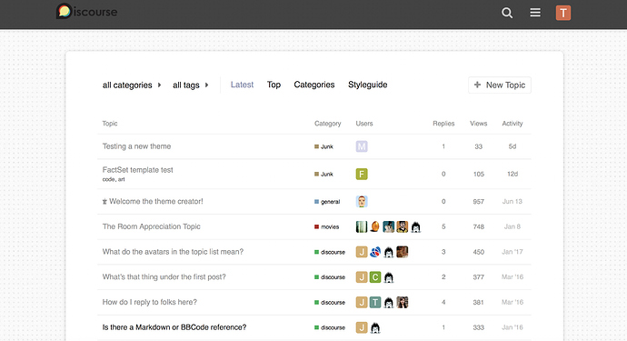The height and width of the screenshot is (341, 627).
Task: Click the general category badge
Action: click(x=327, y=202)
